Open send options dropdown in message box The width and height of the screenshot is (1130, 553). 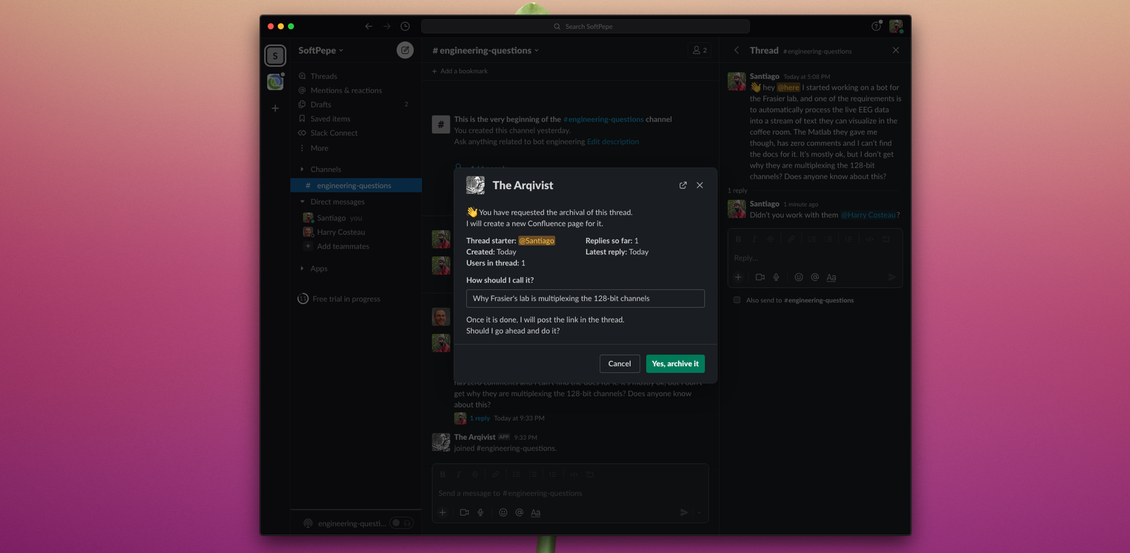click(699, 512)
